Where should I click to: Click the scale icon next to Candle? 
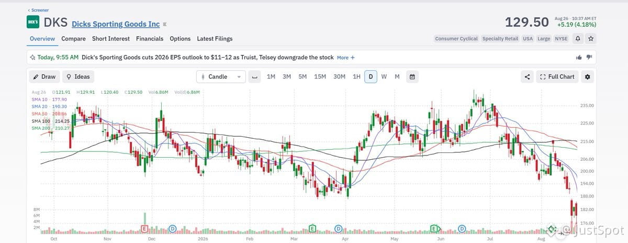[x=255, y=76]
